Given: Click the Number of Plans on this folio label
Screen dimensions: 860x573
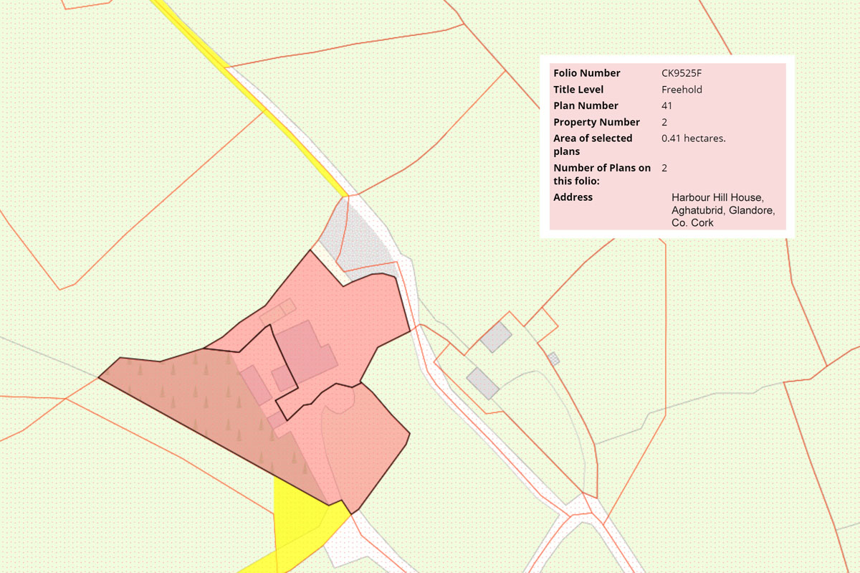Looking at the screenshot, I should click(x=602, y=174).
